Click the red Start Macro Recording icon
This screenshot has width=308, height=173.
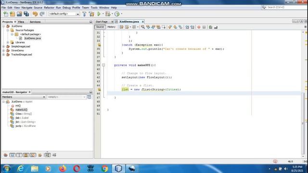[199, 27]
